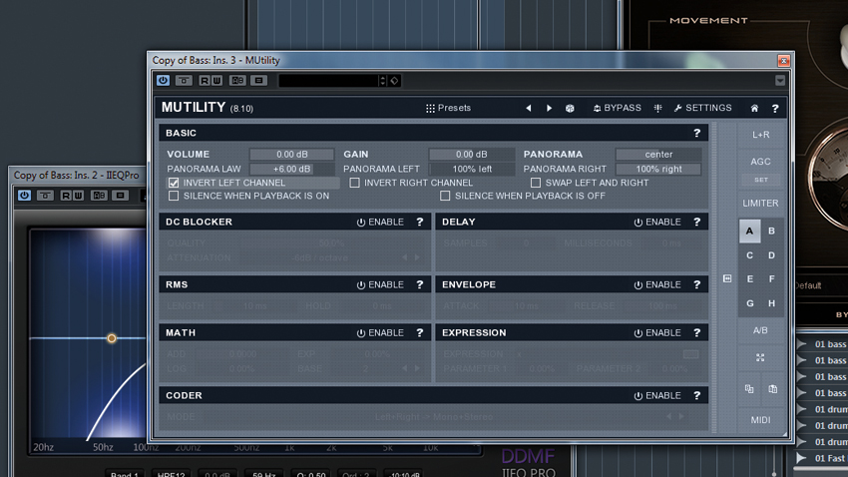Open help for the DELAY section
Viewport: 848px width, 477px height.
(x=697, y=222)
